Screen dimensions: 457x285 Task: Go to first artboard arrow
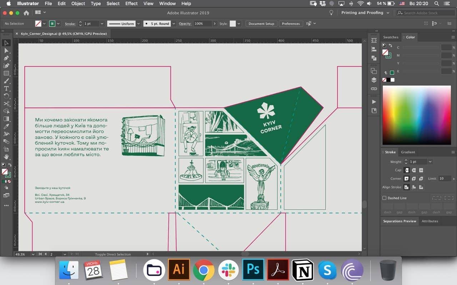tap(40, 254)
